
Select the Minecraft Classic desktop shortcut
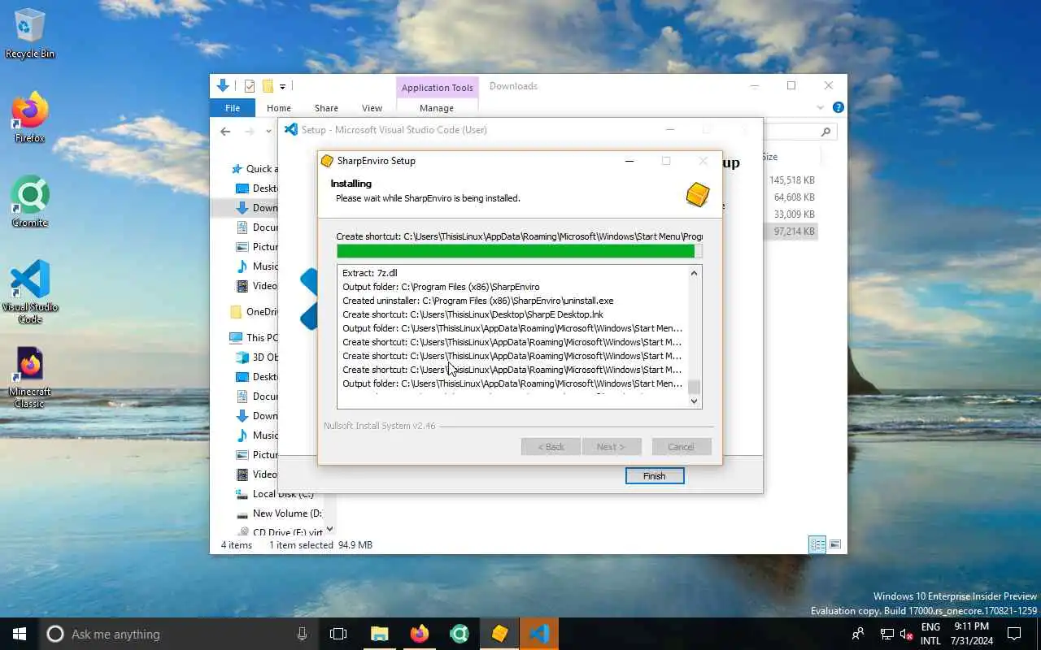coord(30,378)
